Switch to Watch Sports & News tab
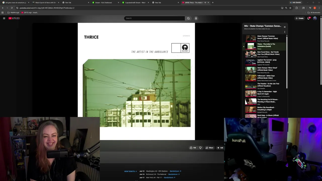This screenshot has height=181, width=322. pyautogui.click(x=45, y=3)
